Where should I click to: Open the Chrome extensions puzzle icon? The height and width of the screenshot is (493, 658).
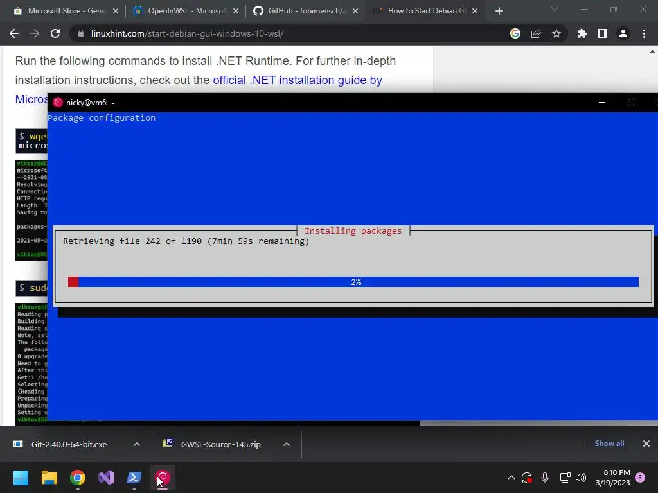click(582, 33)
